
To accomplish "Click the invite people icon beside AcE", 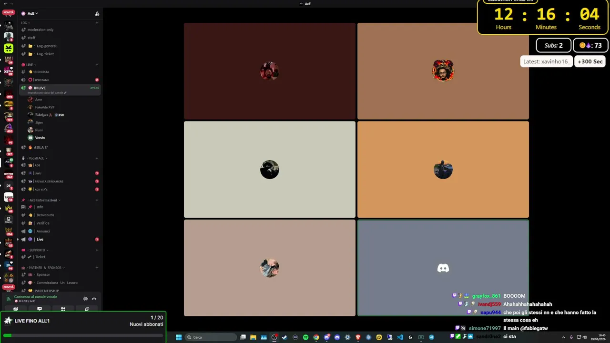I will [97, 14].
